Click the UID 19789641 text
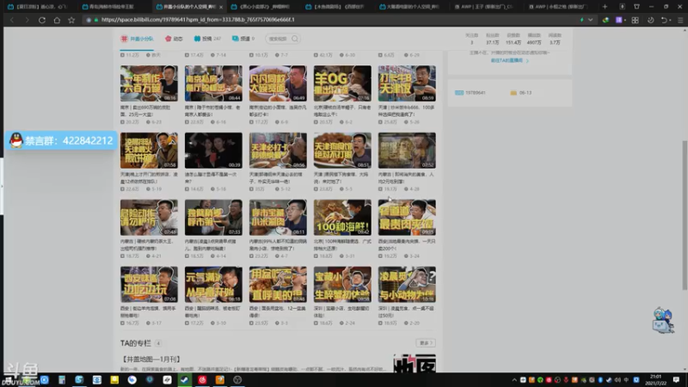The height and width of the screenshot is (387, 688). point(476,93)
